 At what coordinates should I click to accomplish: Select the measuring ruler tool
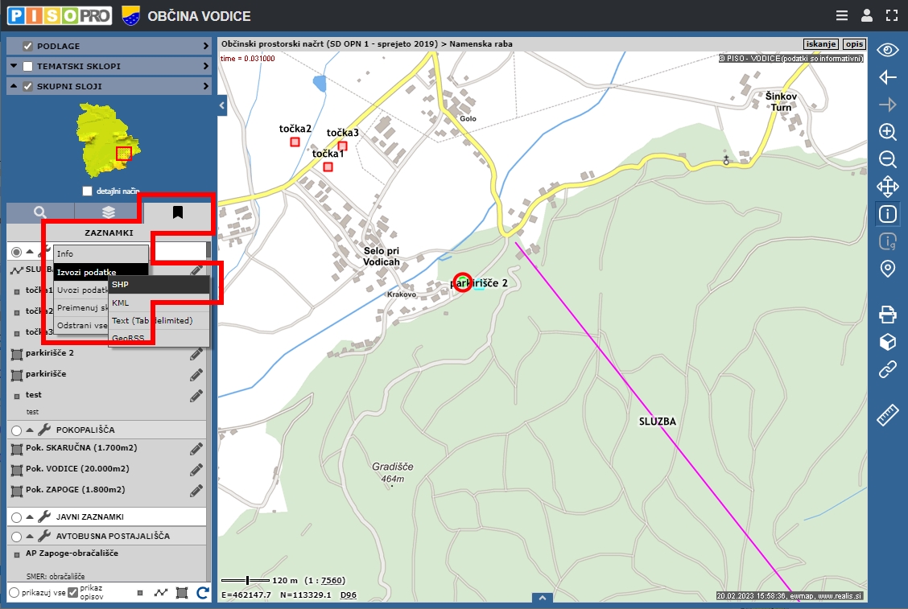point(887,415)
